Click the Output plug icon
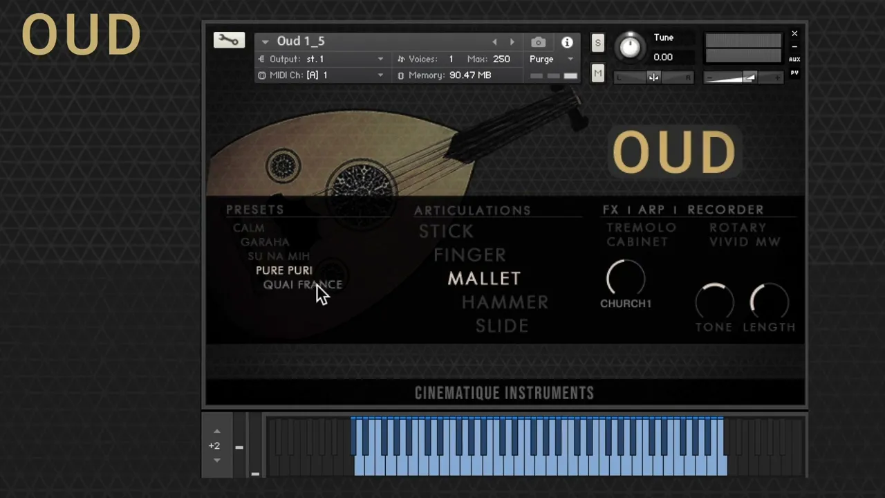The width and height of the screenshot is (885, 498). pyautogui.click(x=261, y=59)
